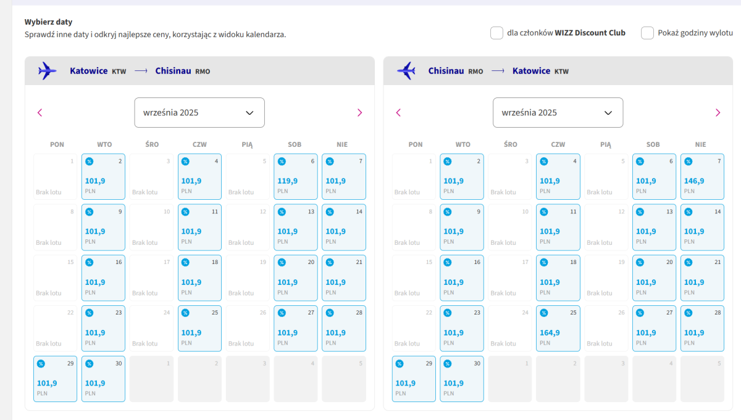Viewport: 741px width, 420px height.
Task: Select return flight on September 7 for 146,9
Action: click(702, 176)
